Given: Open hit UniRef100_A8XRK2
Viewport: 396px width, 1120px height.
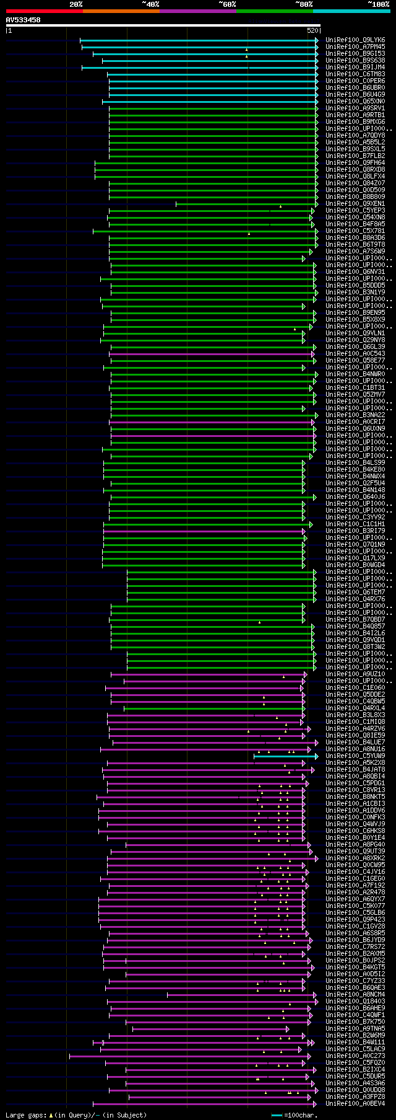Looking at the screenshot, I should [x=355, y=858].
